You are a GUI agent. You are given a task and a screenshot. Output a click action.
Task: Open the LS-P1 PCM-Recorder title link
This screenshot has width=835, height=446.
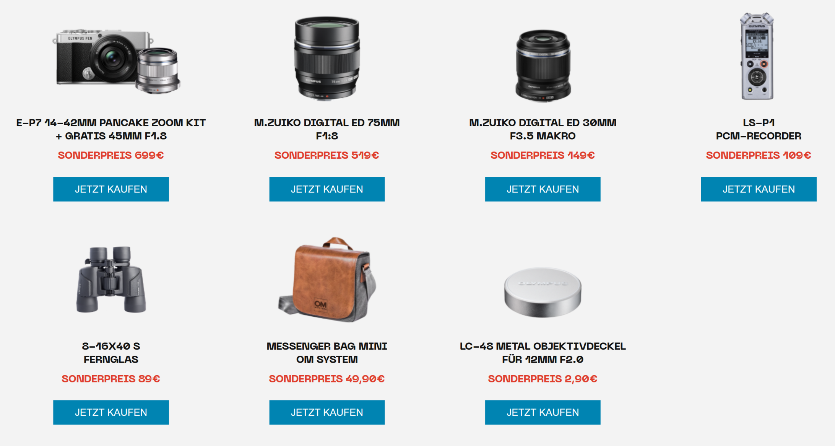759,129
